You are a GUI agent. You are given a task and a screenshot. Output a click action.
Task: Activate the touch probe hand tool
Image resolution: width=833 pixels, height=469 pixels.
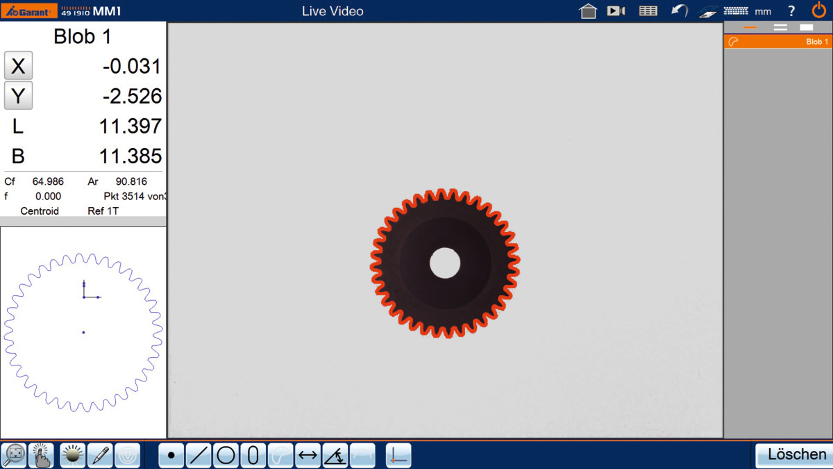click(42, 456)
